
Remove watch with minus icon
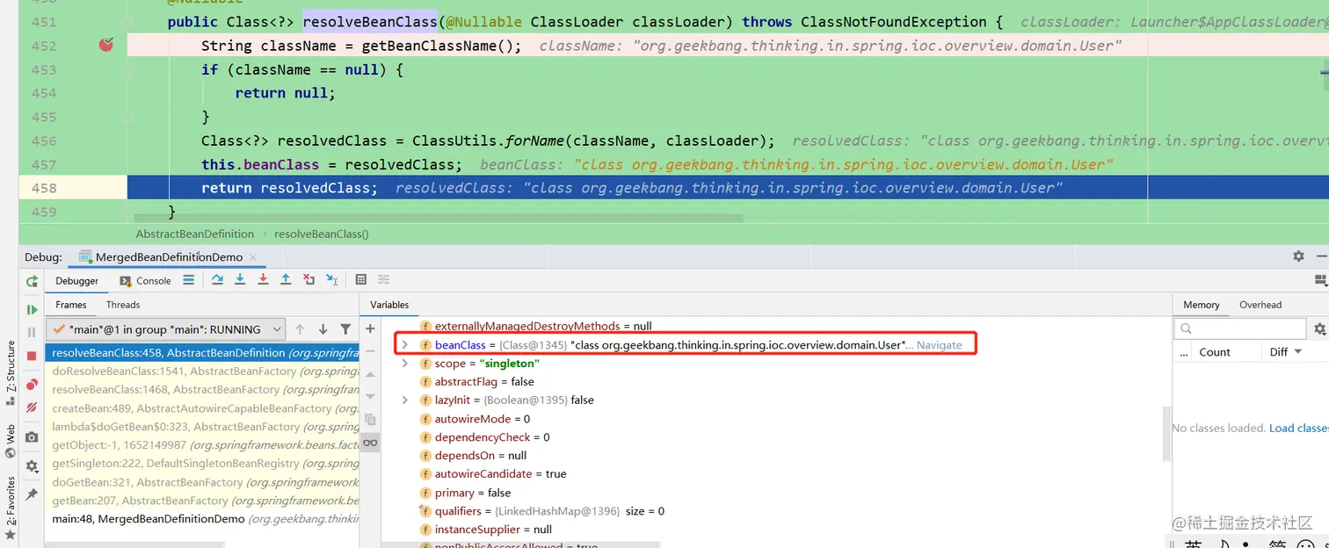tap(370, 350)
